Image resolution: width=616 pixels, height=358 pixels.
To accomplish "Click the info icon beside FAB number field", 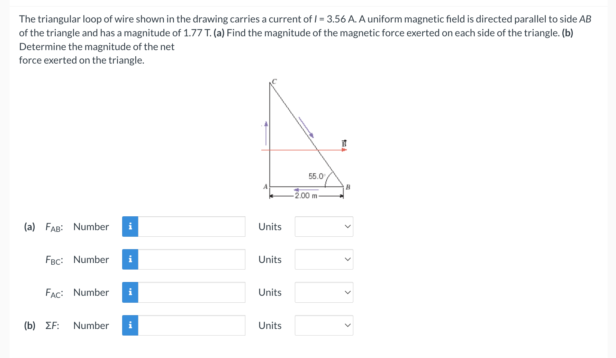I will [130, 227].
